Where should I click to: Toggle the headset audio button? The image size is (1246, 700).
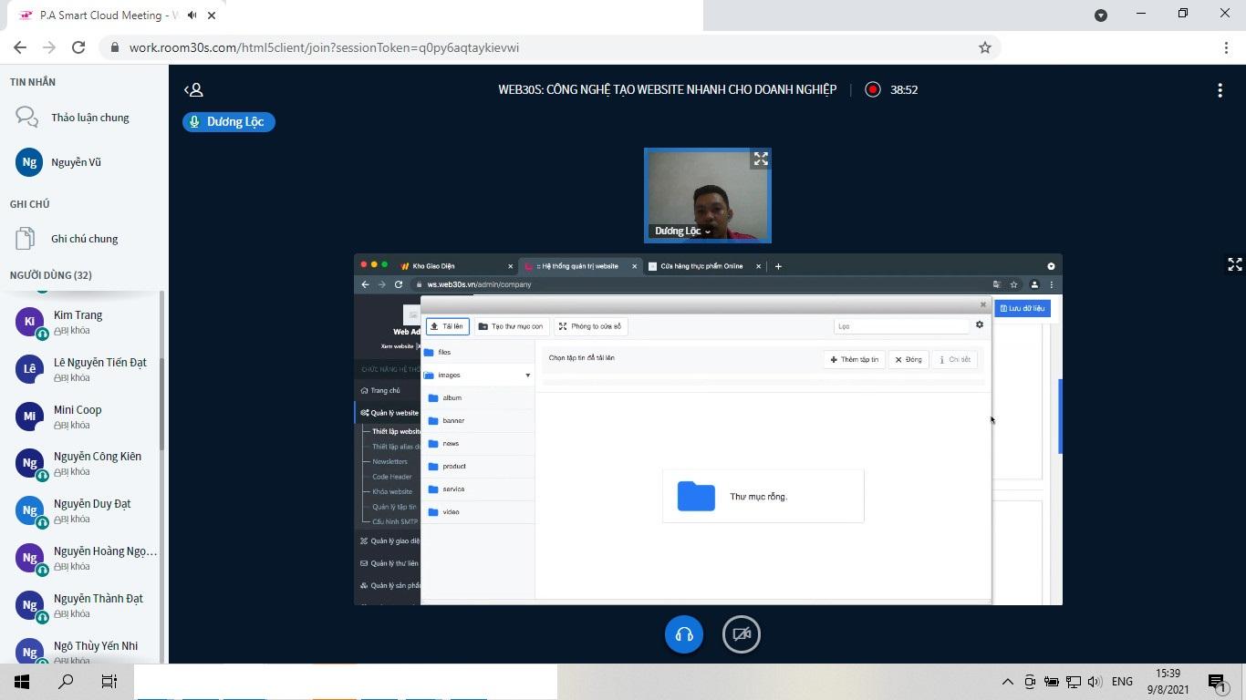[684, 634]
